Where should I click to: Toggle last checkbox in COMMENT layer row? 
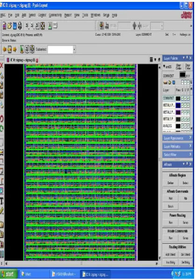[188, 98]
